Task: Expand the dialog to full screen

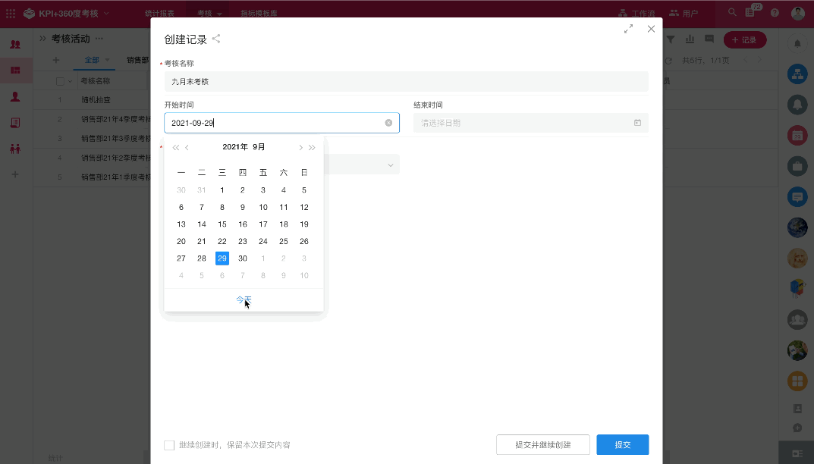Action: coord(628,29)
